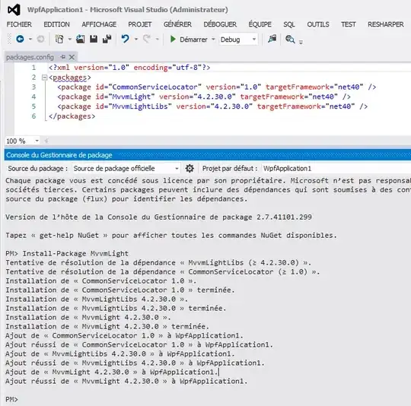The image size is (411, 406).
Task: Expand the Démarrer start options dropdown
Action: [213, 40]
